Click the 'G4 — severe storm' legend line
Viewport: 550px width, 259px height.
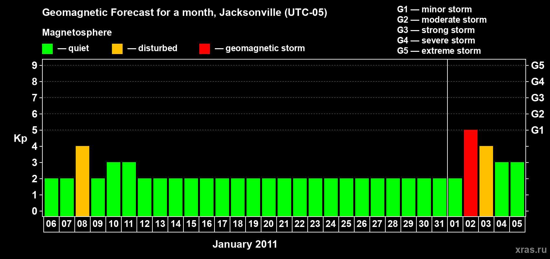436,40
